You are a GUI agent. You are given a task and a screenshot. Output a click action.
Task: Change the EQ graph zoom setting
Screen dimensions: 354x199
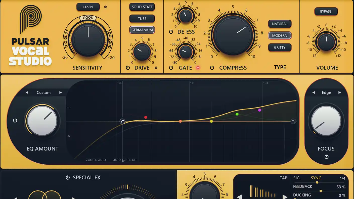(96, 160)
